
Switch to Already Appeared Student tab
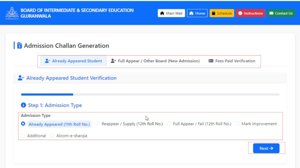point(73,61)
